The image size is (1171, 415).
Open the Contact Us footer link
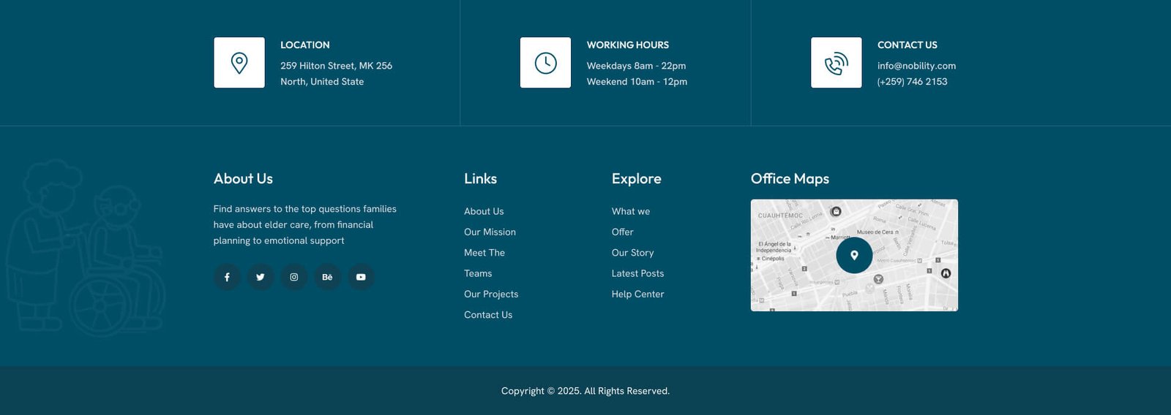[x=488, y=315]
